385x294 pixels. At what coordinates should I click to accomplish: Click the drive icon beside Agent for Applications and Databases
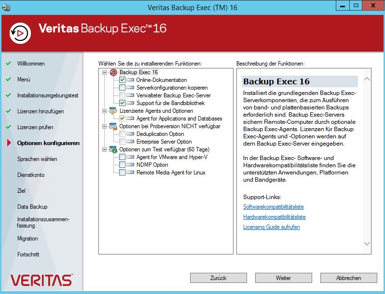[x=130, y=119]
